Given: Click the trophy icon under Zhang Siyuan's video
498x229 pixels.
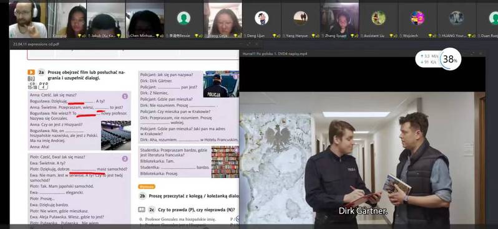Looking at the screenshot, I should [x=353, y=36].
